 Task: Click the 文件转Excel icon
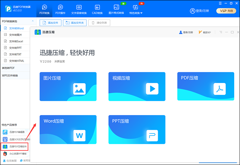[5, 41]
